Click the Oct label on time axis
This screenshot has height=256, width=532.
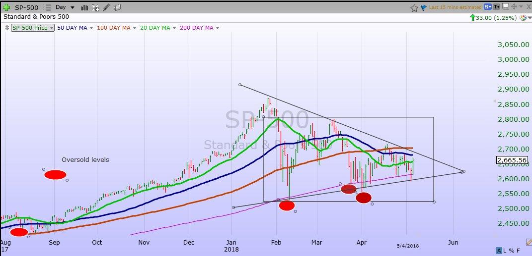(x=97, y=243)
